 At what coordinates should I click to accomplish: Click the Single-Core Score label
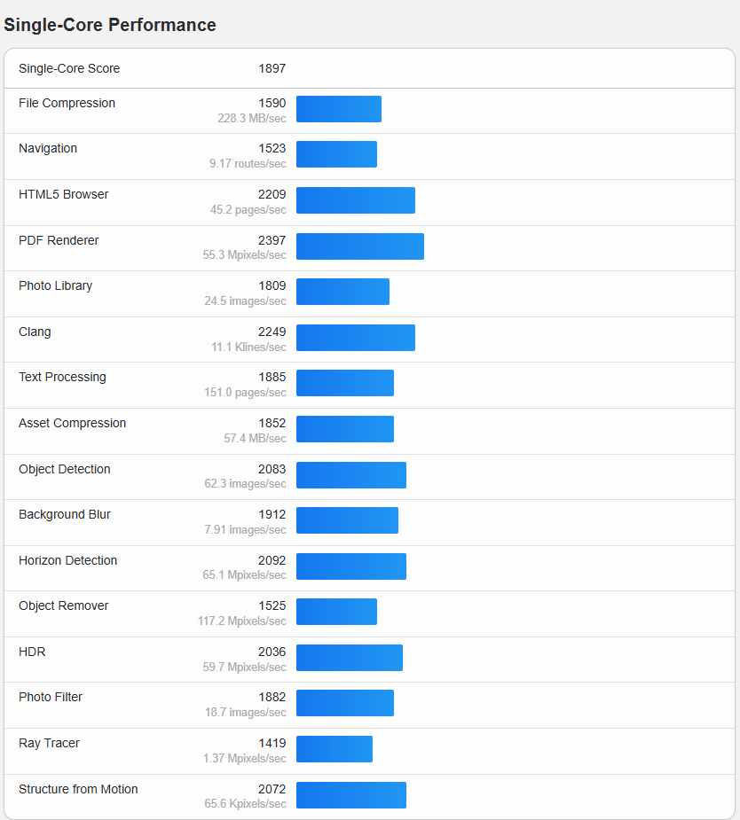click(x=69, y=68)
